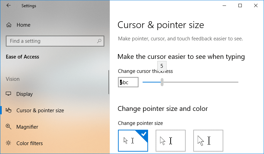Click the back arrow in Settings

coord(8,5)
